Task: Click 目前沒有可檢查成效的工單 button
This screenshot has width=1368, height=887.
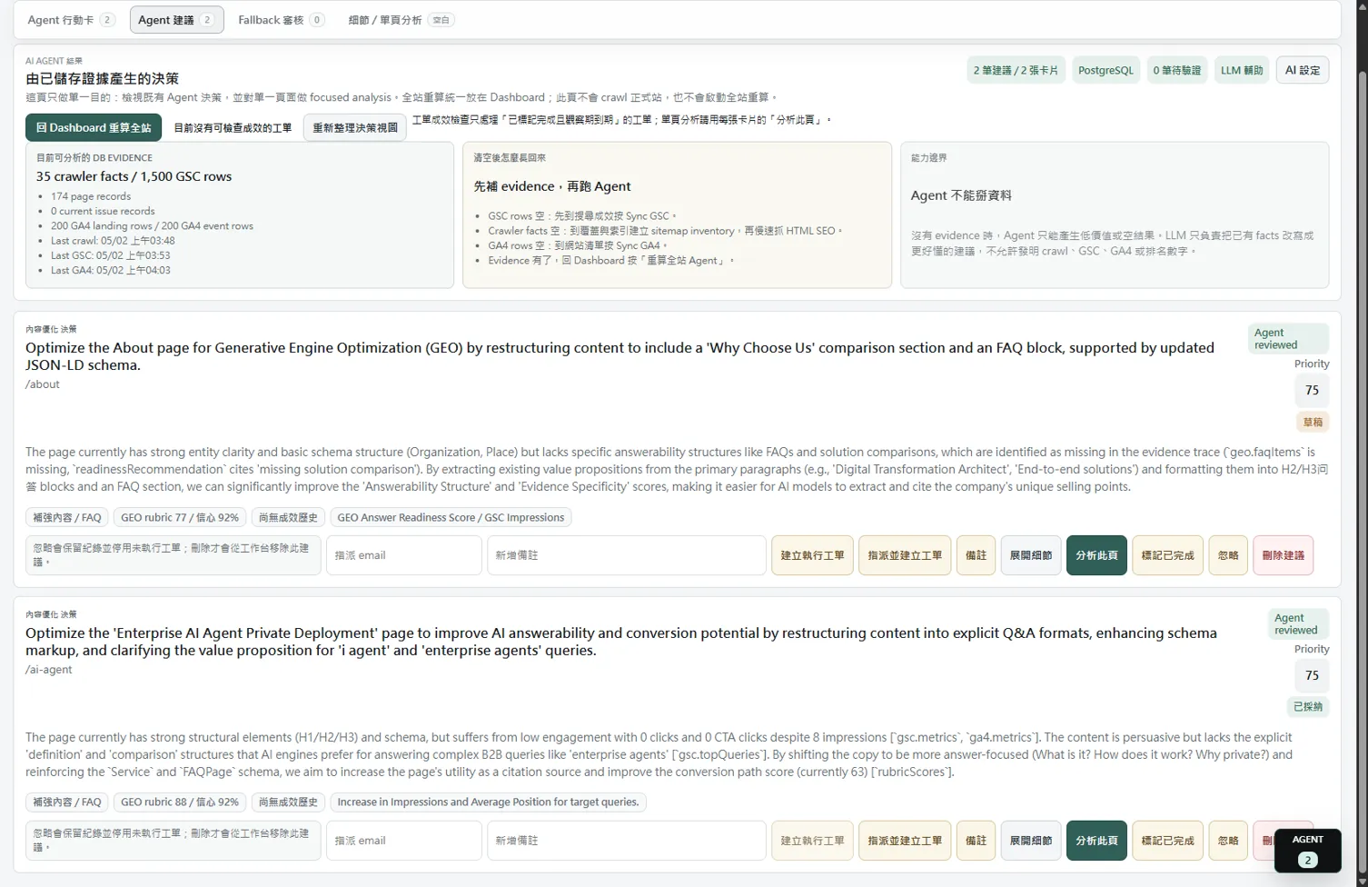Action: pos(233,128)
